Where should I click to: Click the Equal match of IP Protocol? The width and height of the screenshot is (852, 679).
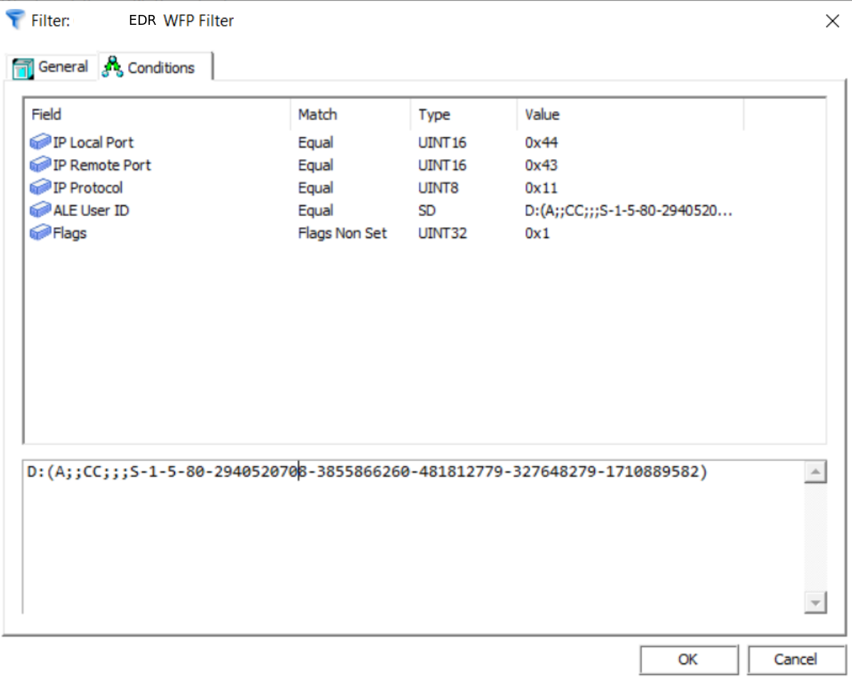(x=316, y=188)
